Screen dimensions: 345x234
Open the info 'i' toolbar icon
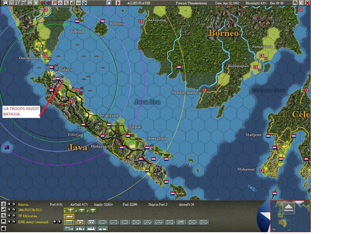(30, 3)
